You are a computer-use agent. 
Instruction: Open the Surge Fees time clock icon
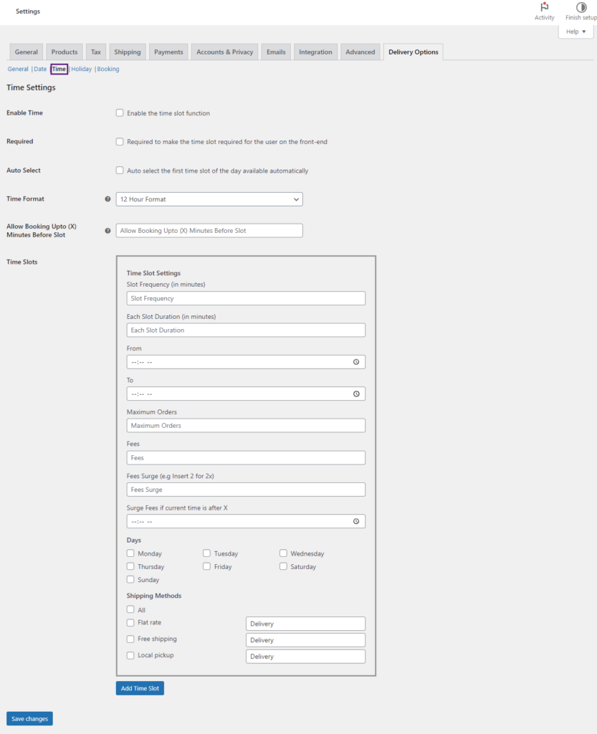(x=356, y=521)
